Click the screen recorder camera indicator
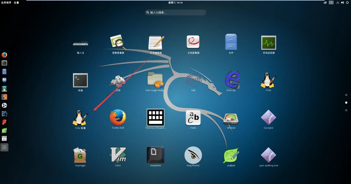The width and height of the screenshot is (351, 184). (x=325, y=3)
